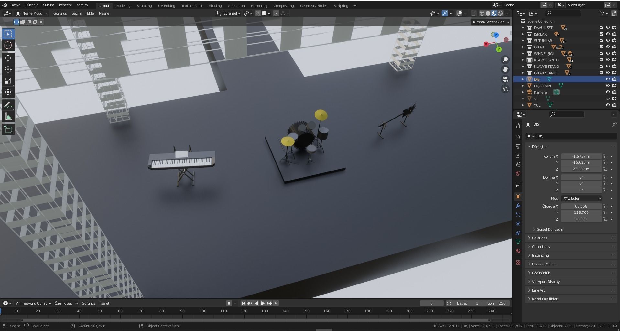Open the Düzenle menu
This screenshot has height=331, width=620.
[x=32, y=5]
